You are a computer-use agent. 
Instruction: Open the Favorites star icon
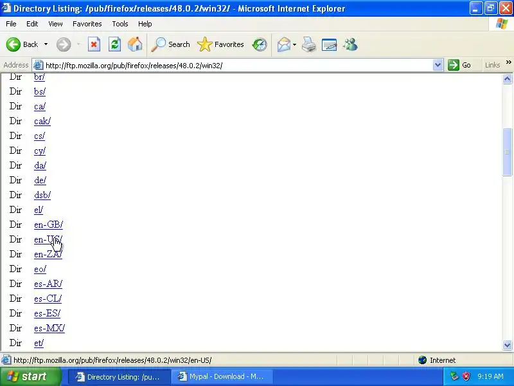(205, 44)
